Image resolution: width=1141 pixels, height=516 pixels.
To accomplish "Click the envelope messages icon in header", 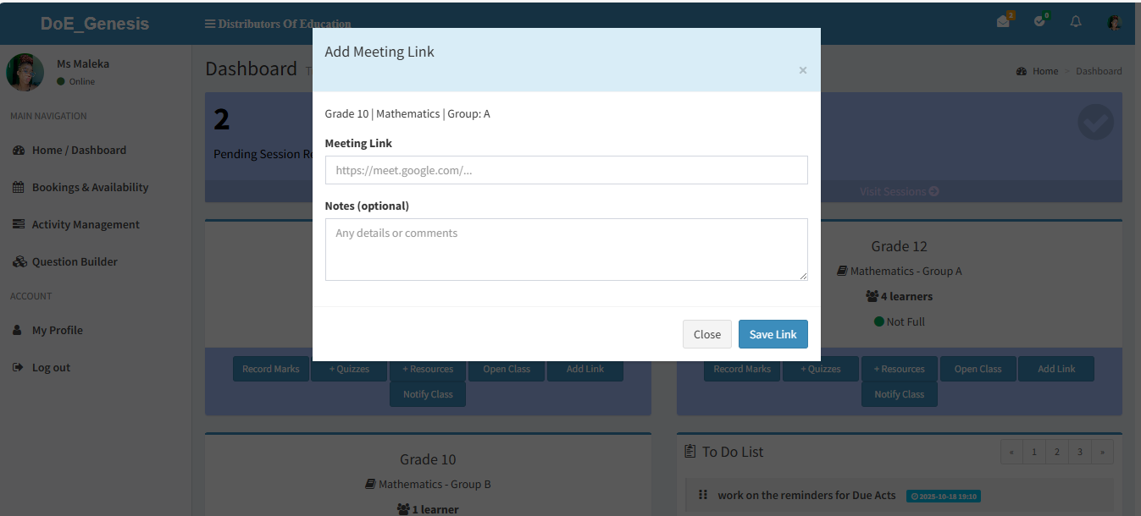I will pyautogui.click(x=1004, y=22).
